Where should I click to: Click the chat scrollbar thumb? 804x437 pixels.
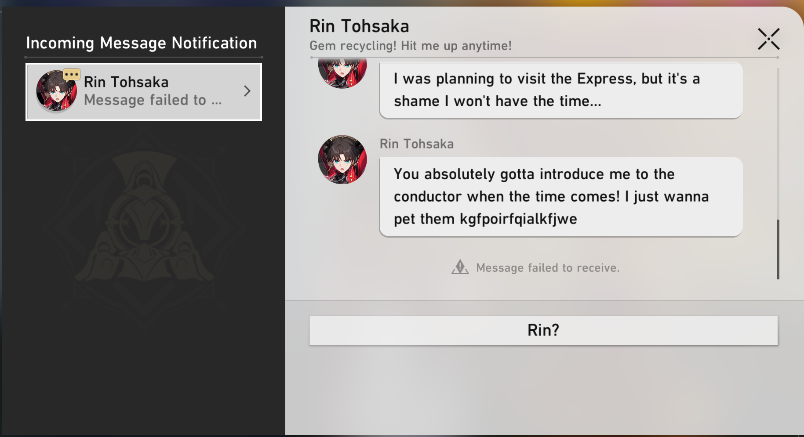point(778,249)
